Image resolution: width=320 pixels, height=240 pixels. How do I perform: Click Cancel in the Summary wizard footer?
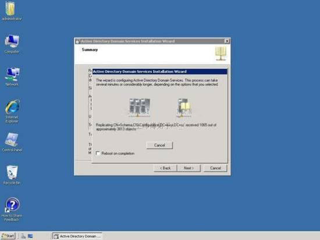215,168
